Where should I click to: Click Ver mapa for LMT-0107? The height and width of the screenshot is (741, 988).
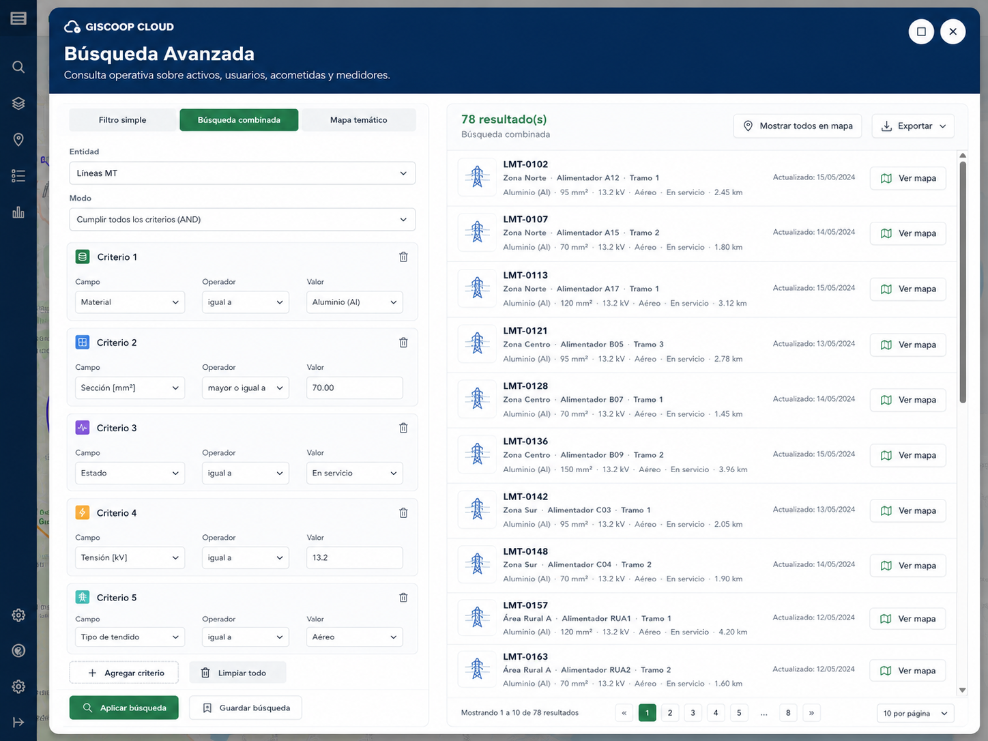908,233
